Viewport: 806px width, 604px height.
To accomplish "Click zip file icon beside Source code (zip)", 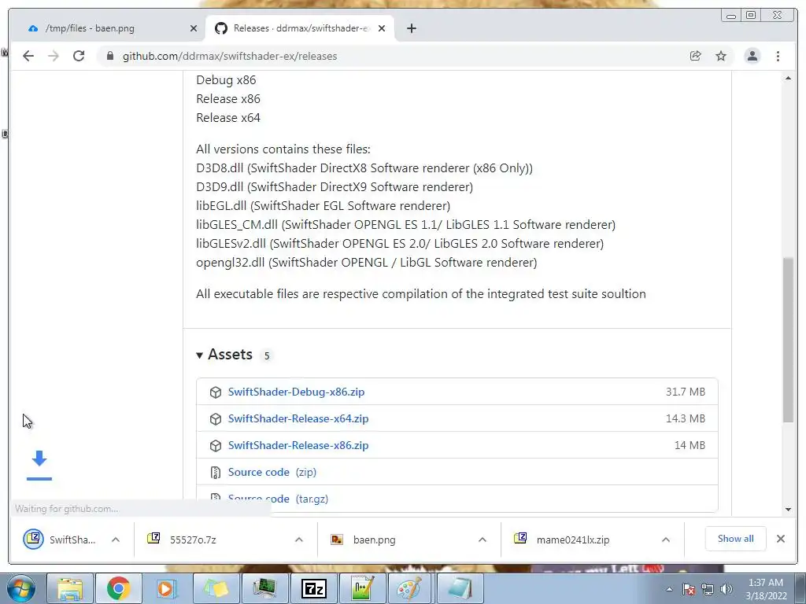I will [x=216, y=473].
